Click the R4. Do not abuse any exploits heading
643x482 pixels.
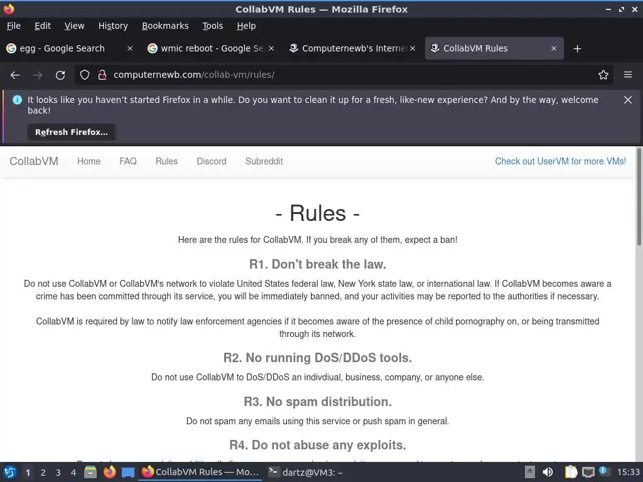click(318, 445)
